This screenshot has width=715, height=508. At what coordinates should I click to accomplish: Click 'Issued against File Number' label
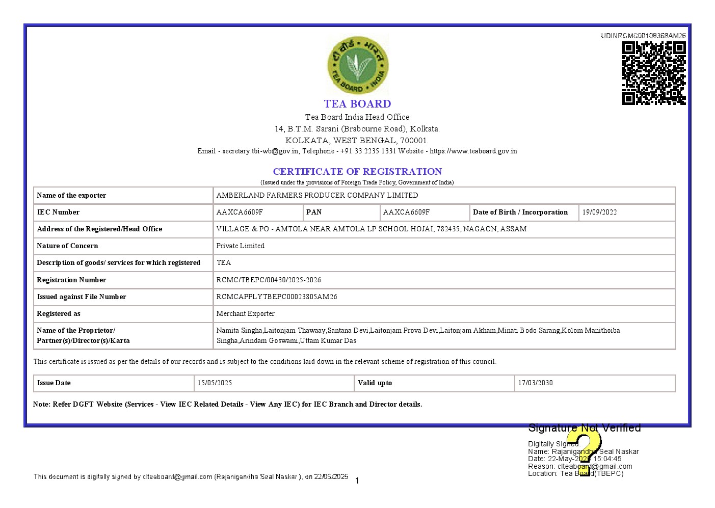point(82,297)
